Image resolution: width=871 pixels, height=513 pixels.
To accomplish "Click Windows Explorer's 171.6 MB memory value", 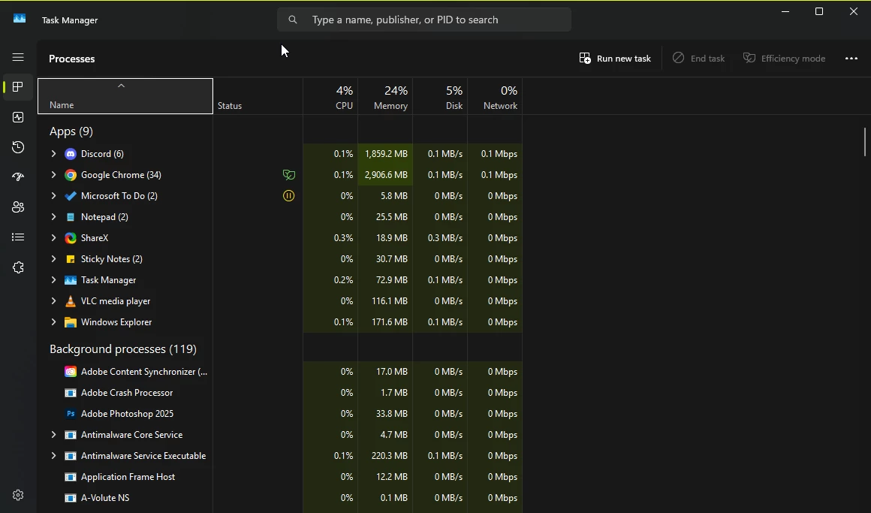I will pos(390,322).
